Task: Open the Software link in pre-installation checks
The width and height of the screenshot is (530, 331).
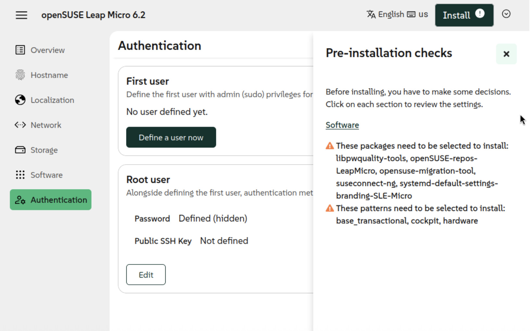Action: [x=342, y=125]
